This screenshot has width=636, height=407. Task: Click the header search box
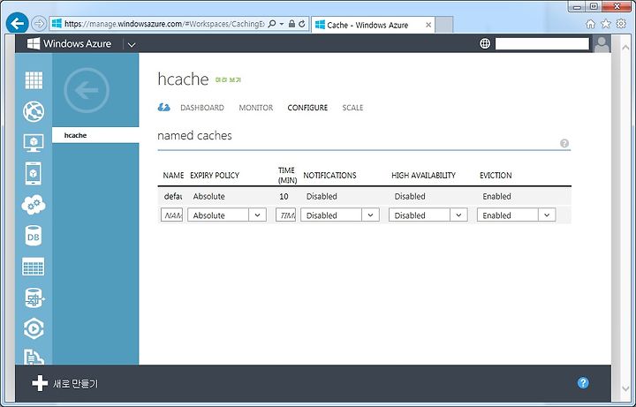point(541,44)
